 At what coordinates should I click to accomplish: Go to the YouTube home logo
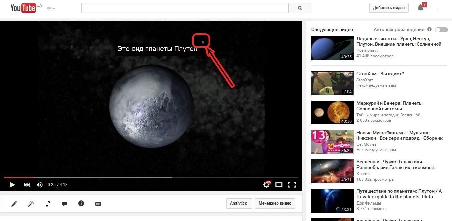click(24, 8)
